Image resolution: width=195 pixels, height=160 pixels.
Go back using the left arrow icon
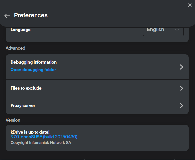[x=7, y=16]
